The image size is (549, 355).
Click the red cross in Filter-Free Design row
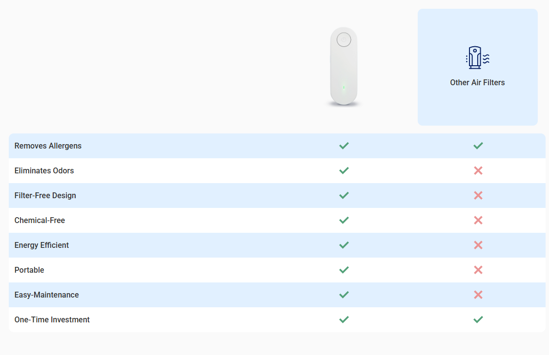click(x=478, y=195)
